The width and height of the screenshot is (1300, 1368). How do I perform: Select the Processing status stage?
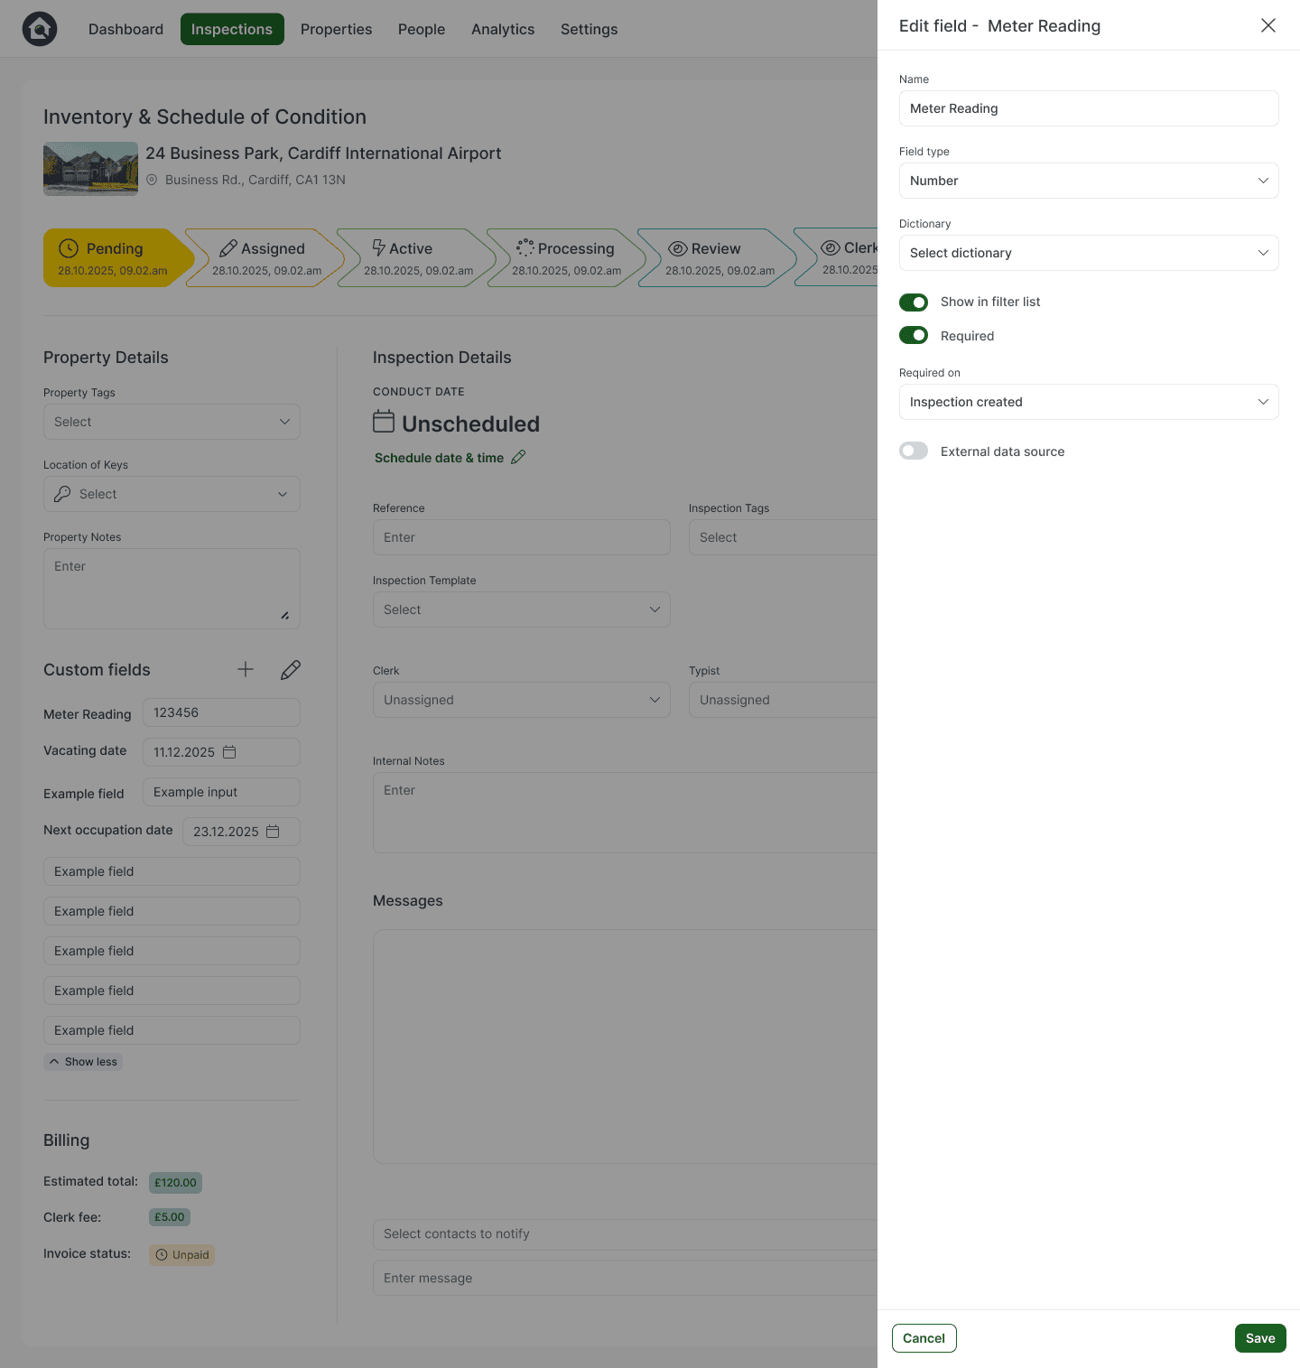pyautogui.click(x=567, y=258)
